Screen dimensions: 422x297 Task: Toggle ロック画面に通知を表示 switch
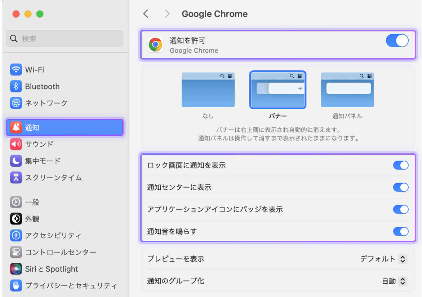click(x=400, y=165)
